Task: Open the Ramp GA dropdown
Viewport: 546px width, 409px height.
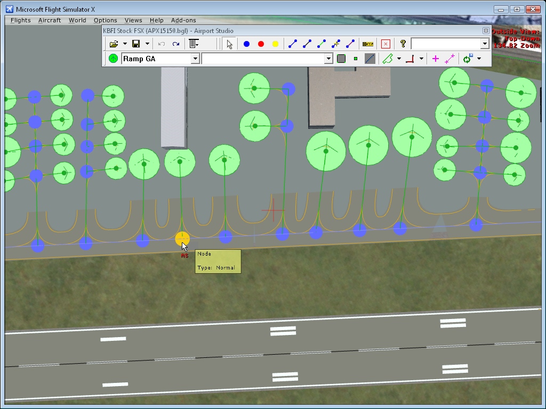Action: (x=195, y=59)
